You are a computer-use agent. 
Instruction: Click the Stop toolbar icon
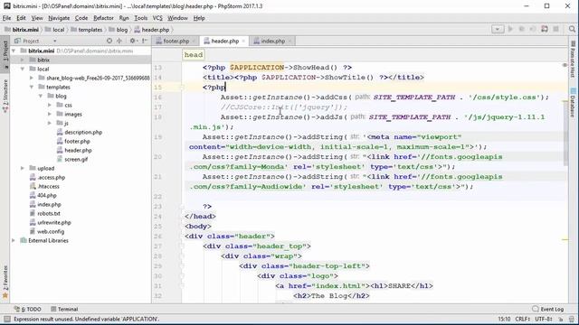click(555, 29)
